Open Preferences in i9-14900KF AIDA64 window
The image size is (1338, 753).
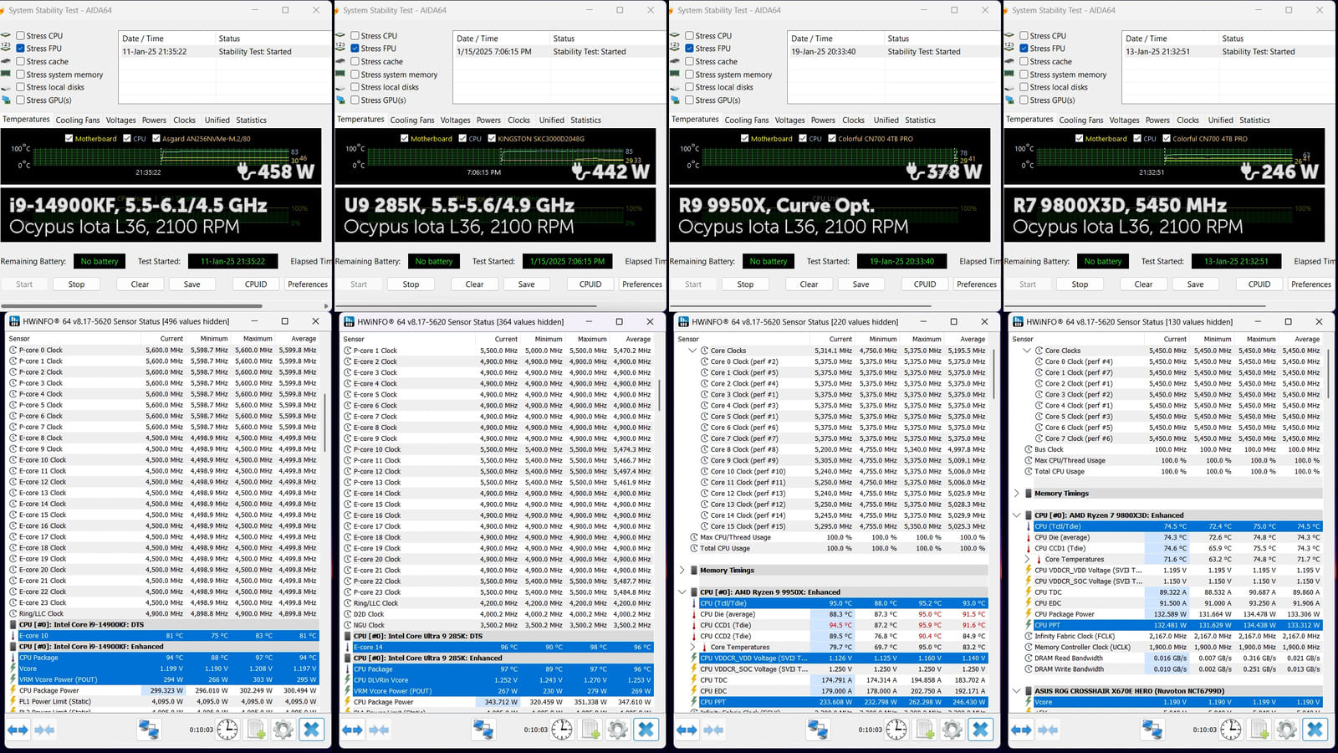point(308,284)
